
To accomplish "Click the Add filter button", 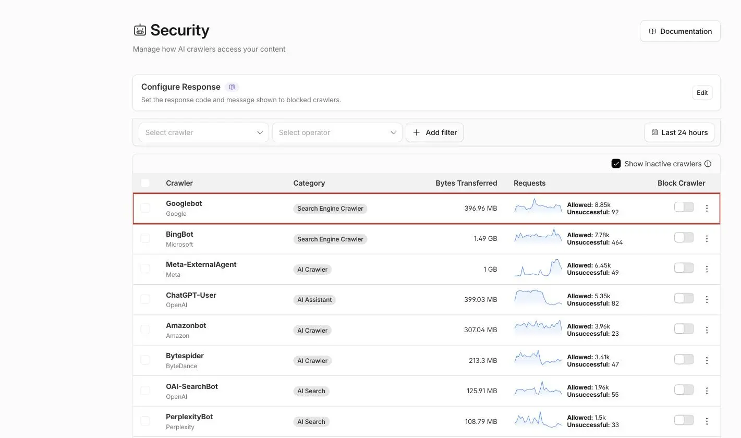I will pos(434,132).
